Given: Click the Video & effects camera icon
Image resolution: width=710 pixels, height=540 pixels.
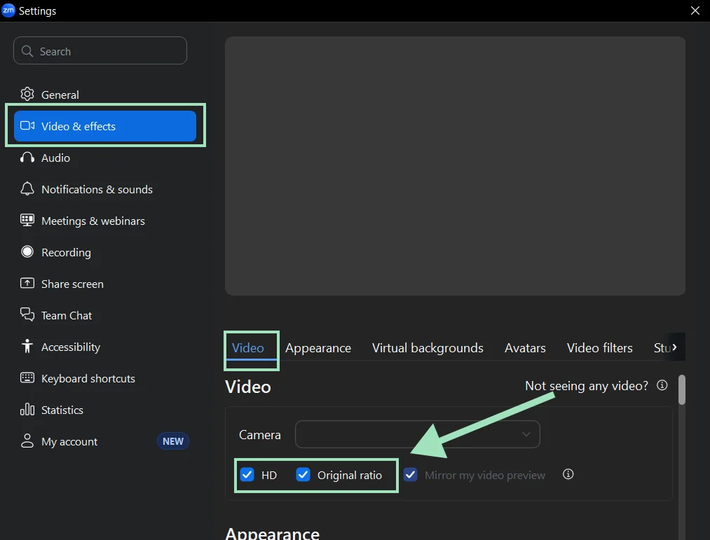Looking at the screenshot, I should [27, 126].
